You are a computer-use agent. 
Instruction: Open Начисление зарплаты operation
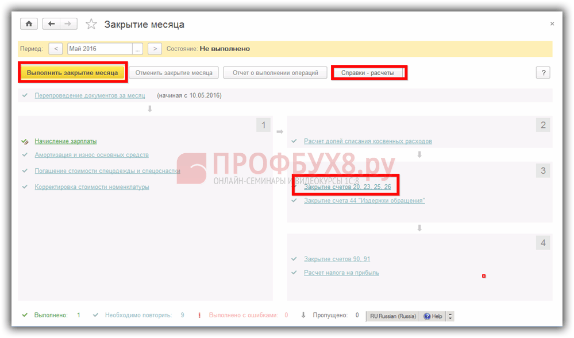coord(66,141)
